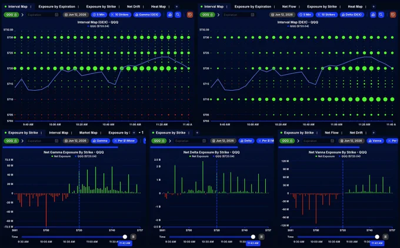400x248 pixels.
Task: Toggle the QQQ ($720.04) legend series on the DEX interval map
Action: coord(298,26)
